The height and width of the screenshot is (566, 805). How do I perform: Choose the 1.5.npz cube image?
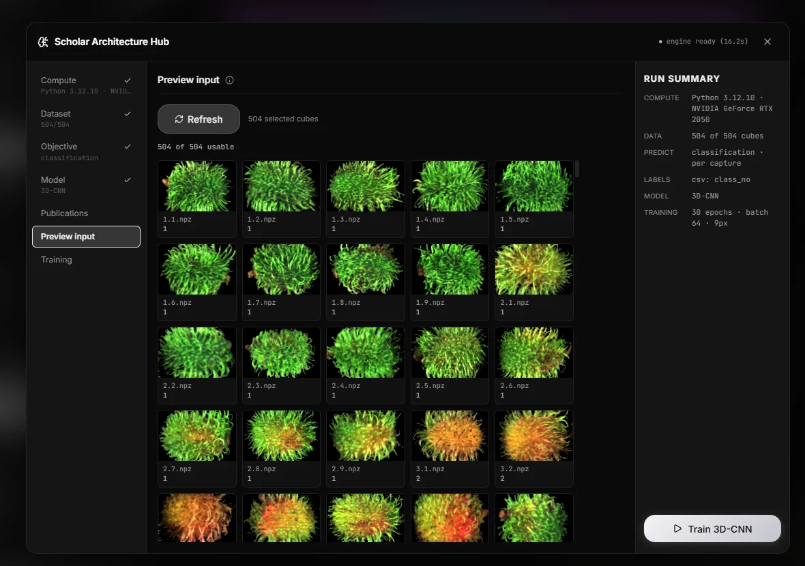pos(534,185)
